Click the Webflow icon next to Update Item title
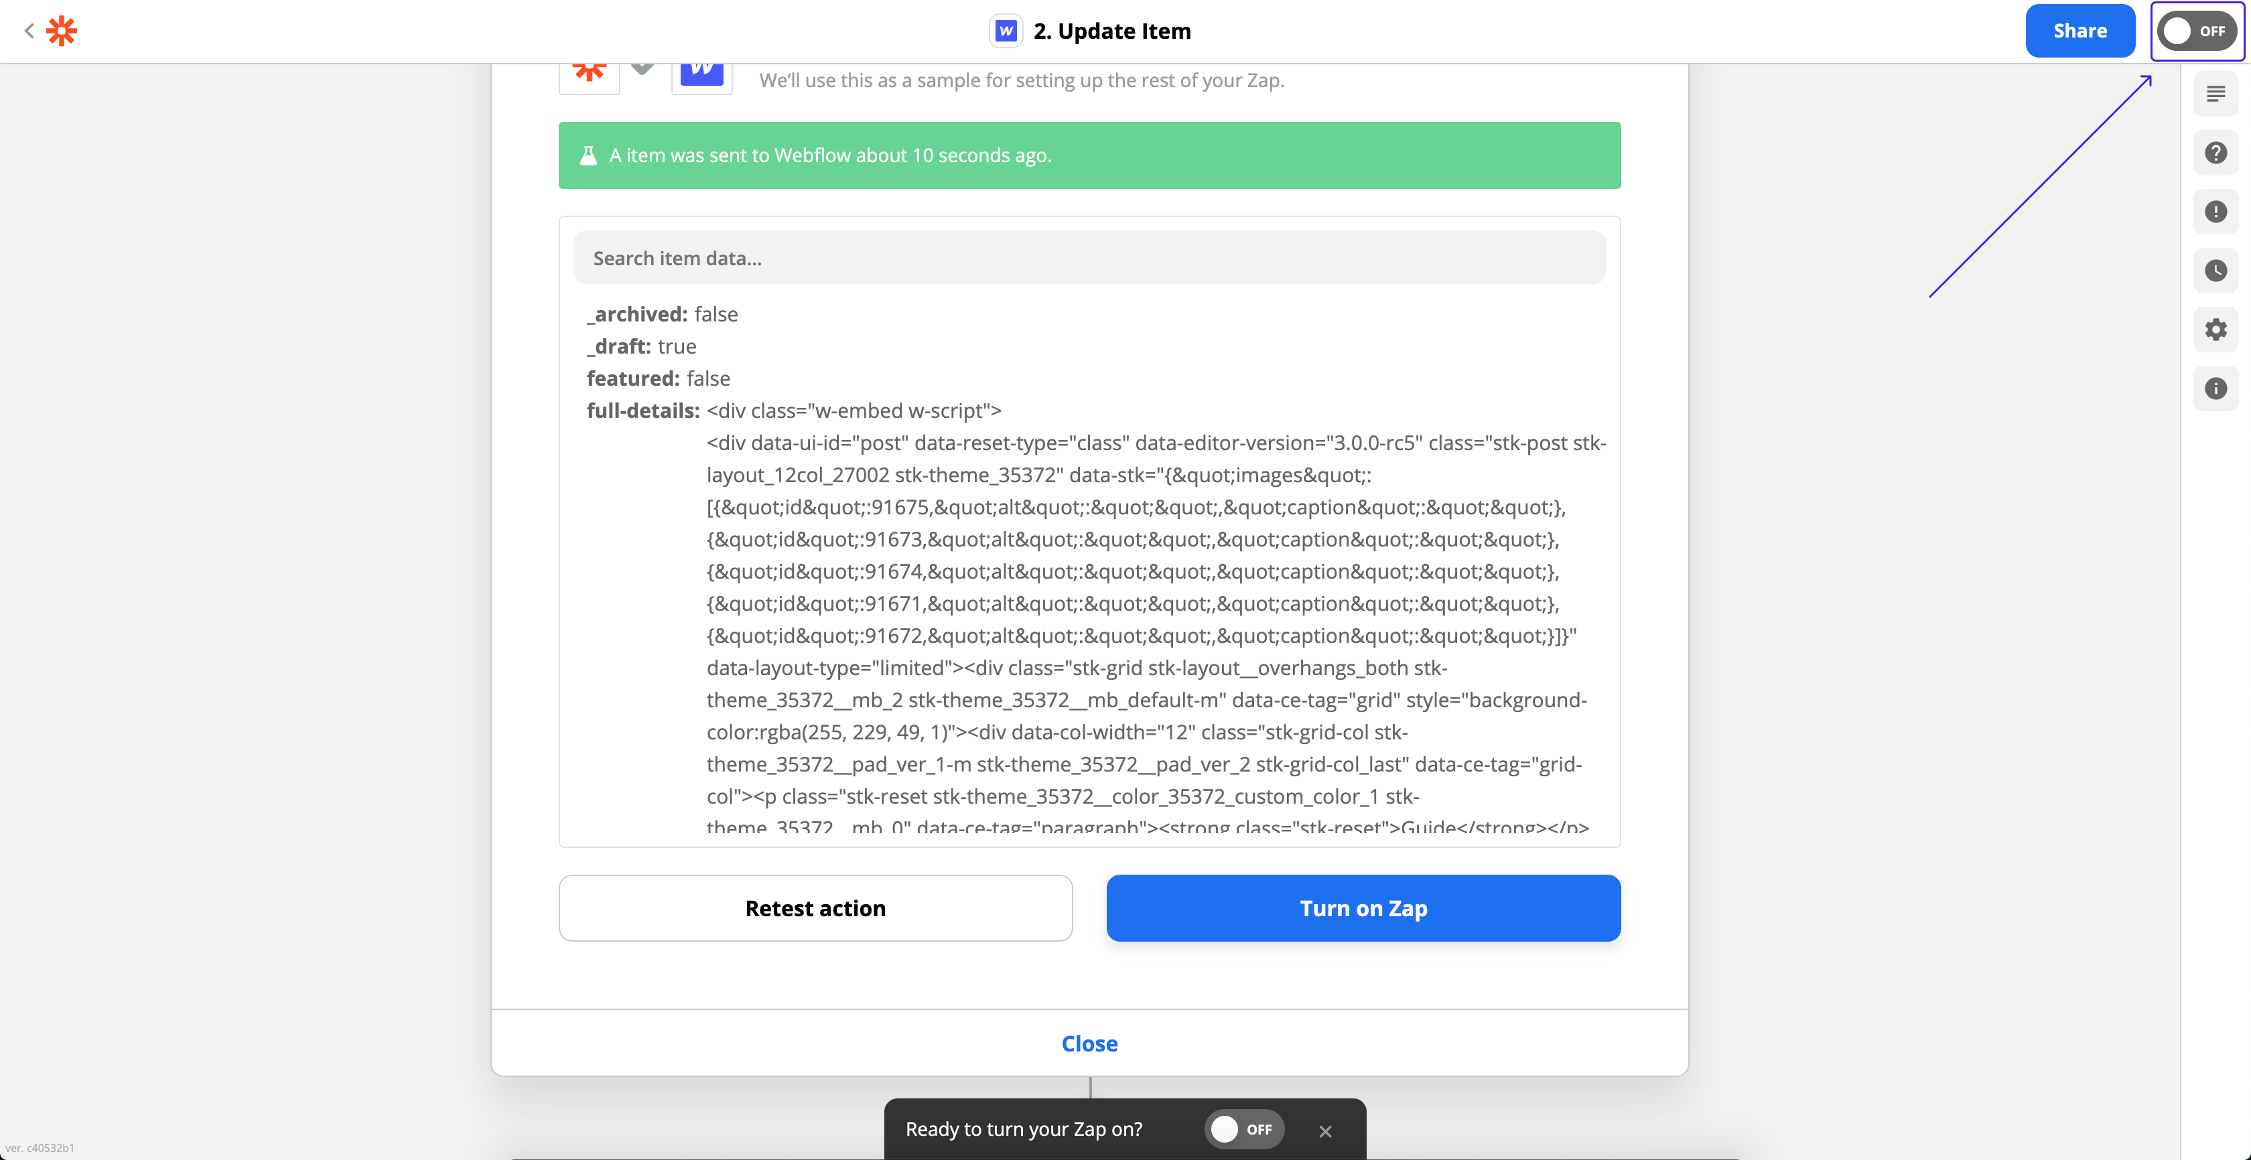 (1005, 31)
